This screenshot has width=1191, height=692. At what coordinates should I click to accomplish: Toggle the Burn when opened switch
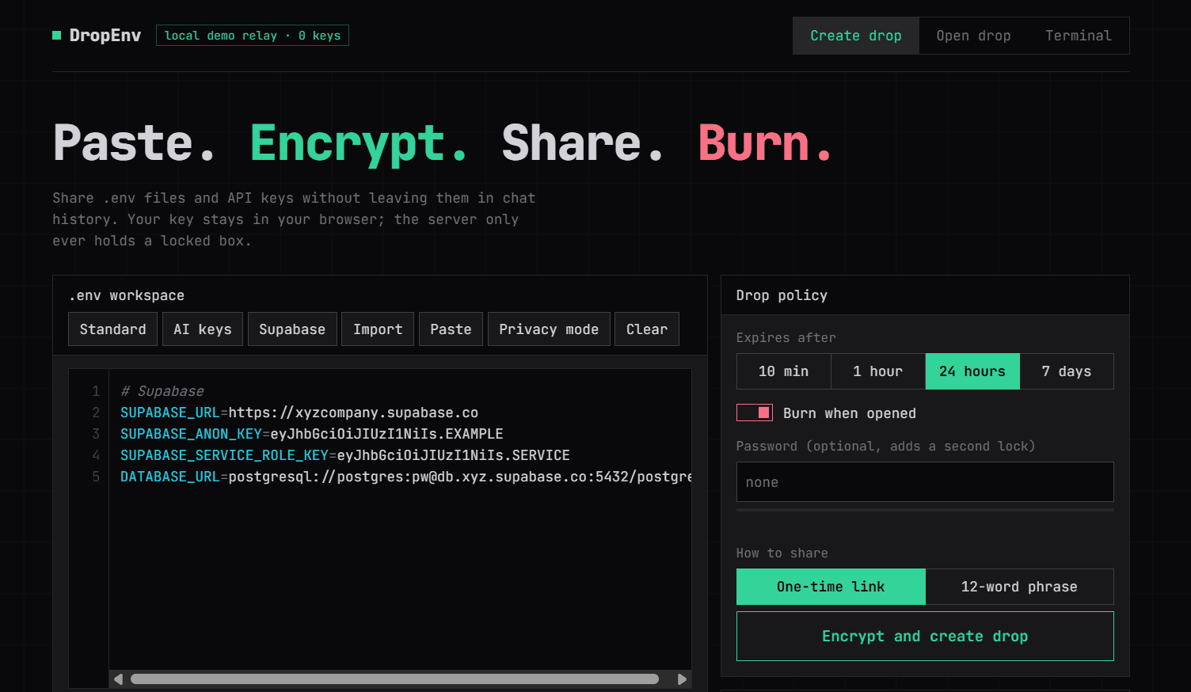point(755,413)
